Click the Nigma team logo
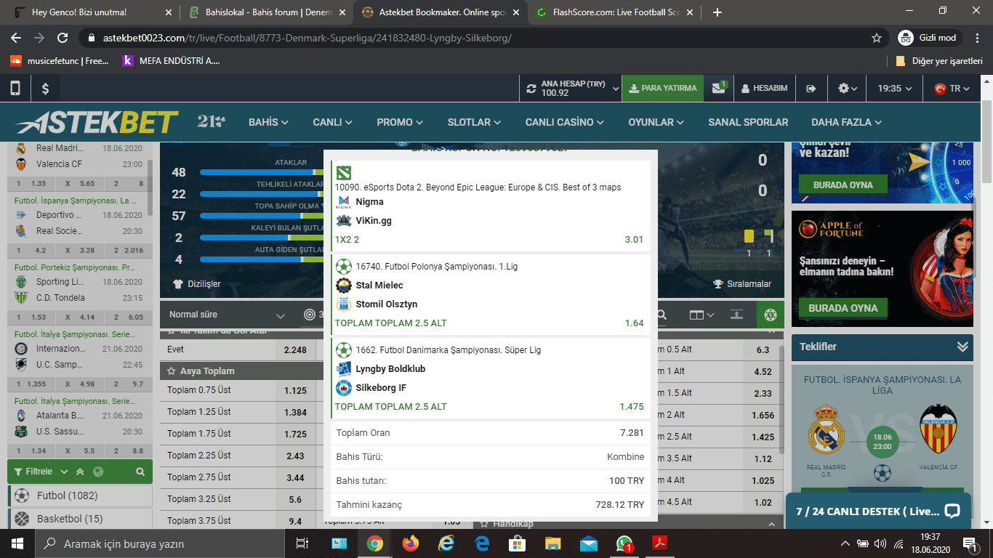Screen dimensions: 993x558 (x=343, y=202)
